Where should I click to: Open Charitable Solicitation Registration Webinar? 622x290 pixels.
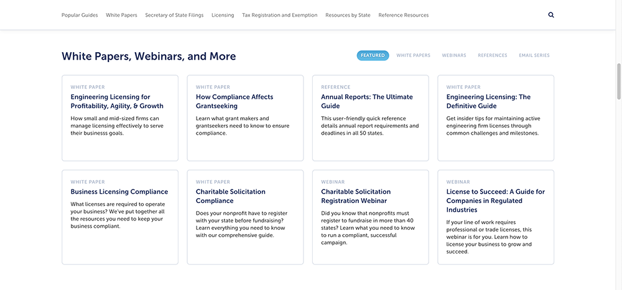[x=356, y=196]
